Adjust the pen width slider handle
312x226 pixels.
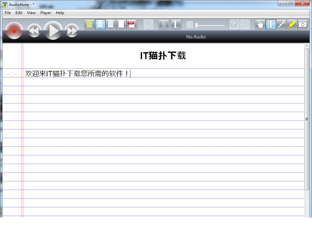click(x=197, y=25)
